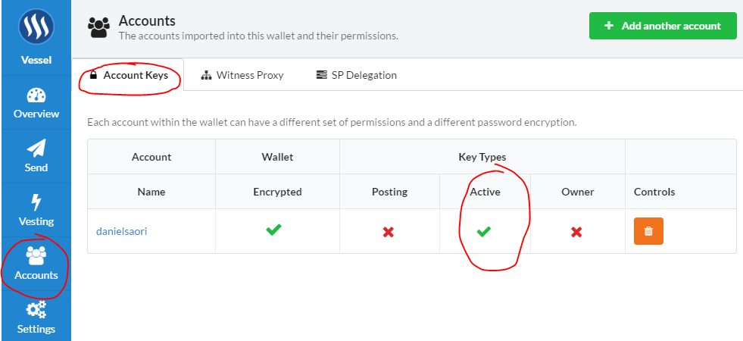
Task: Click the Vessel label in the sidebar
Action: (x=36, y=60)
